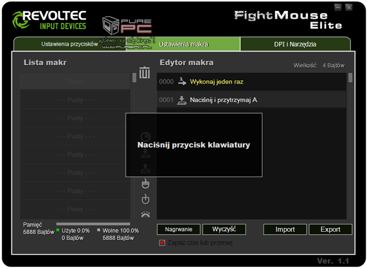Select 'Naciśnij i przytrzymaj A' row
Screen dimensions: 367x269
251,100
